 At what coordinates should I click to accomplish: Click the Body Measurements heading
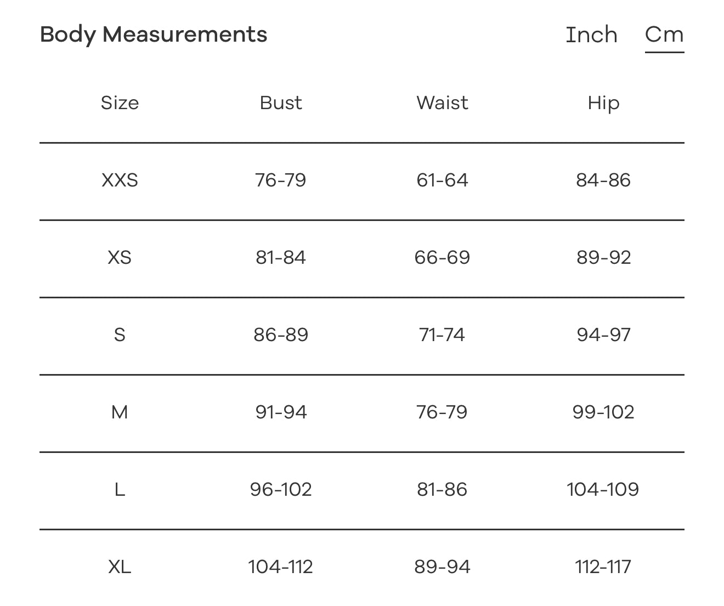point(154,35)
